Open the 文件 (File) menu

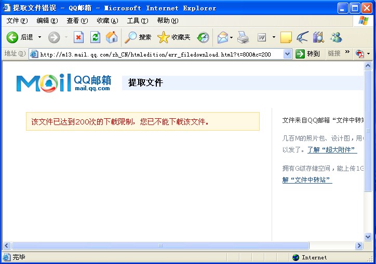pyautogui.click(x=17, y=21)
